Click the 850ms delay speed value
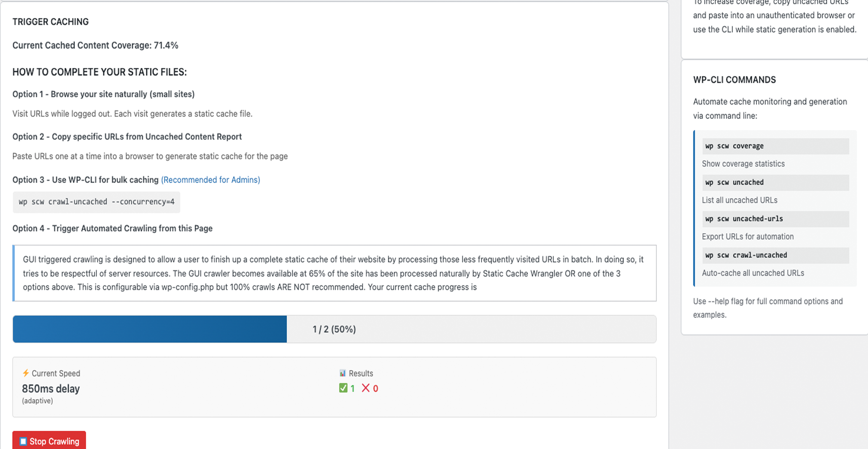 [51, 389]
